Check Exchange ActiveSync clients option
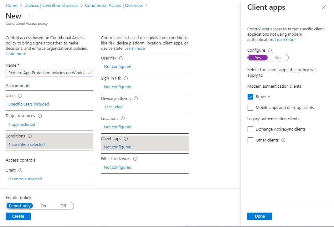This screenshot has width=334, height=227. (x=250, y=129)
